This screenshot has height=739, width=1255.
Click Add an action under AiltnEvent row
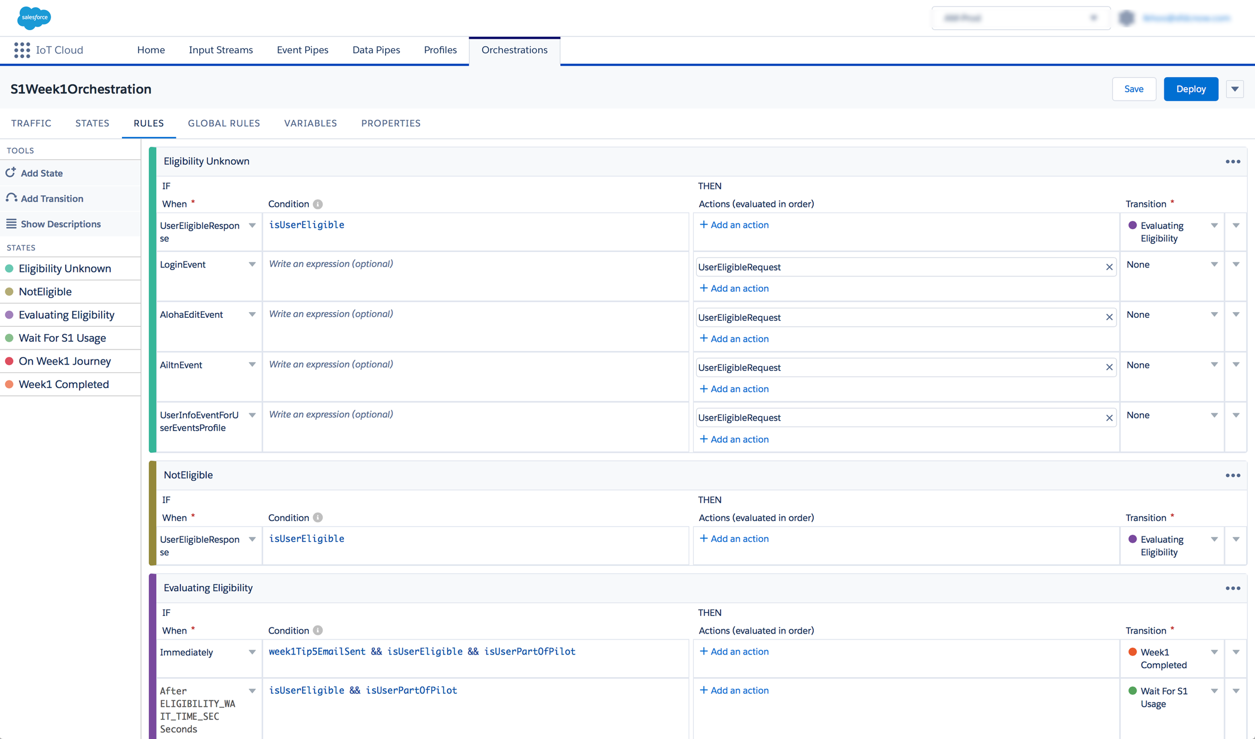[x=734, y=389]
